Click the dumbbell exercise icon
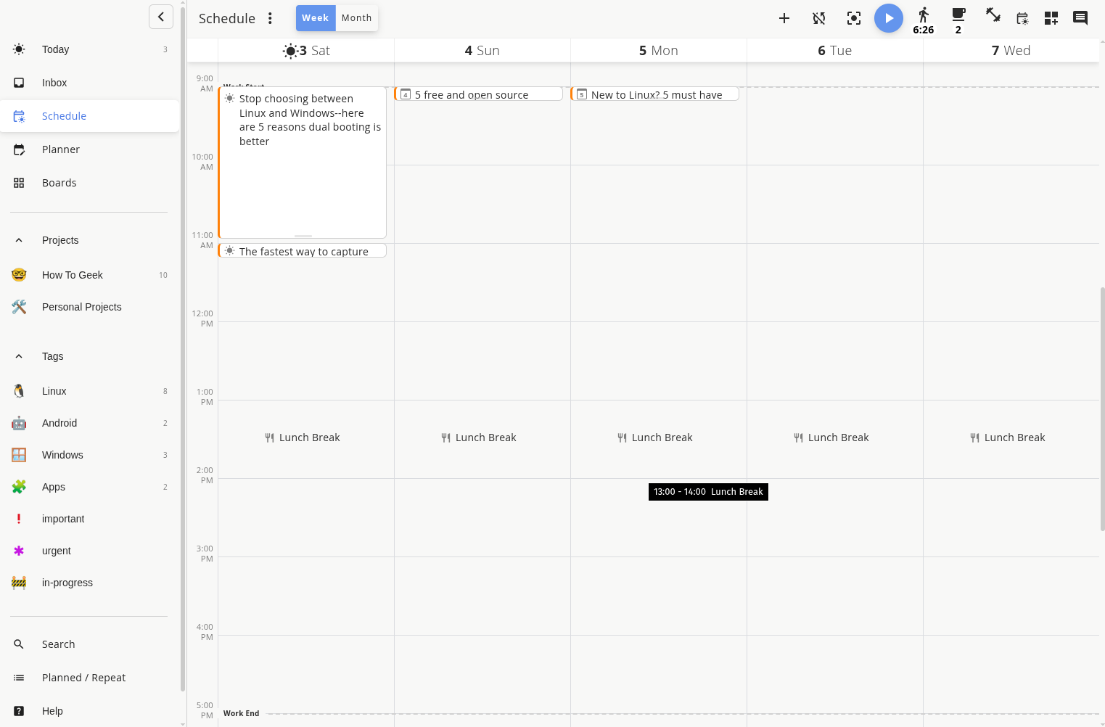The width and height of the screenshot is (1105, 727). [993, 15]
